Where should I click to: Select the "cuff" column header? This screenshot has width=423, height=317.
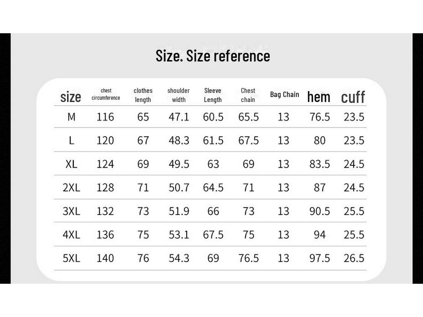[353, 97]
